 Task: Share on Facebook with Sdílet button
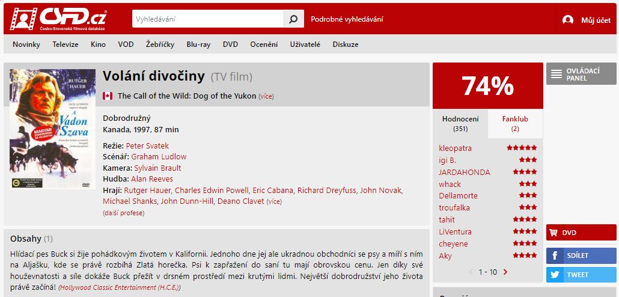point(582,256)
